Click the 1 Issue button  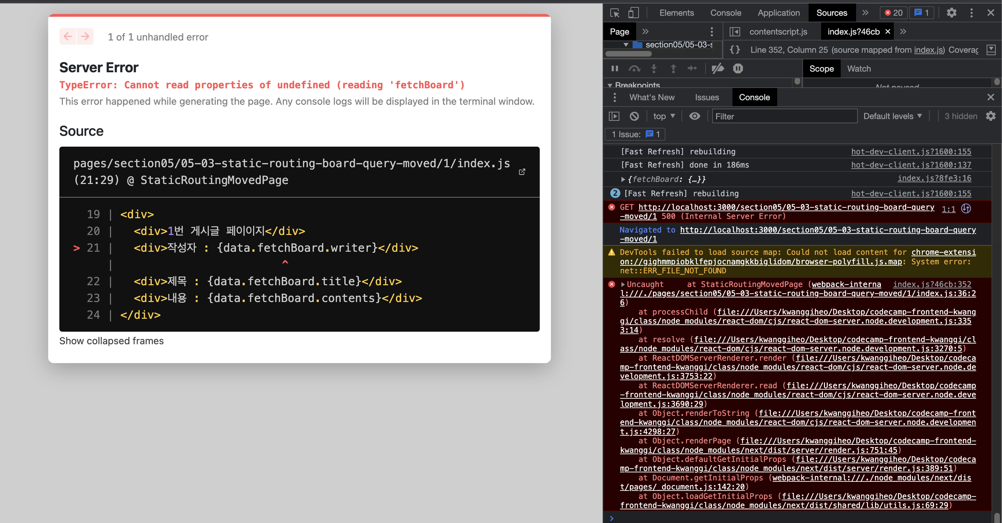635,134
